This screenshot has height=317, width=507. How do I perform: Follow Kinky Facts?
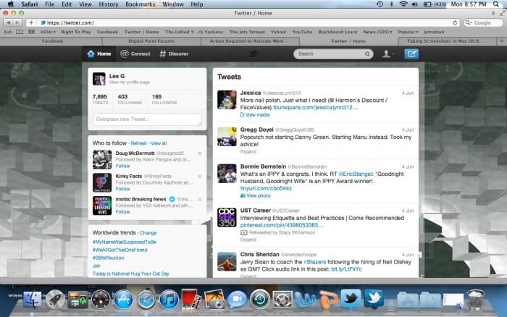122,189
